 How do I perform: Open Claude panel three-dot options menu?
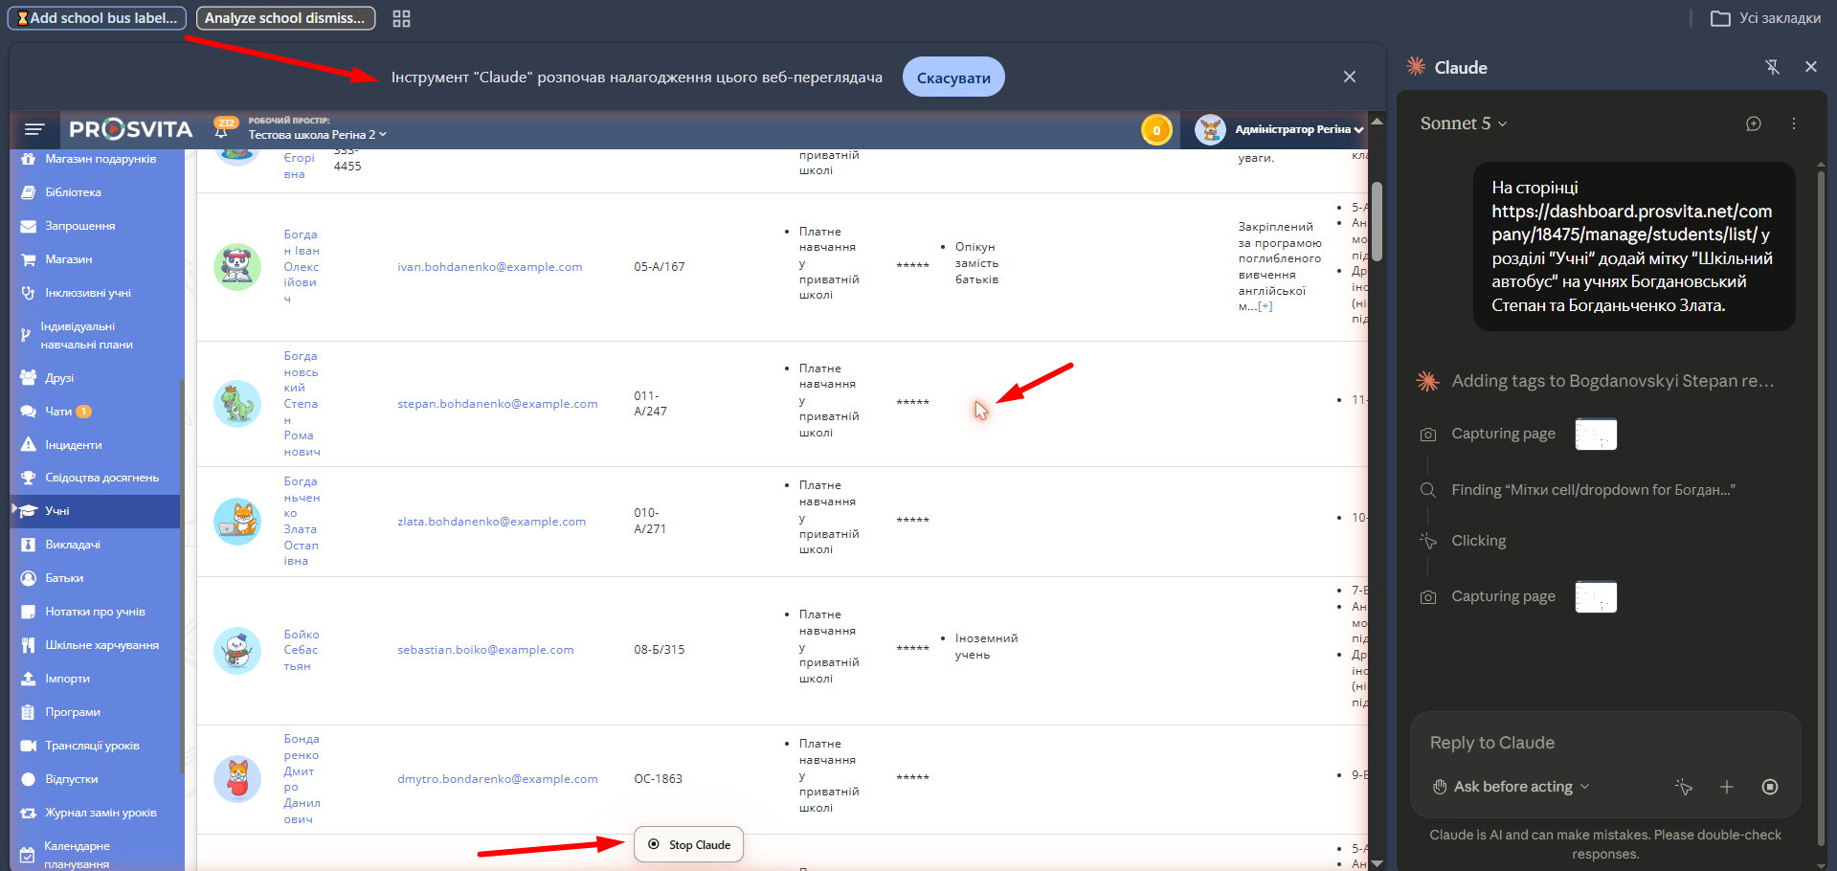(1794, 123)
